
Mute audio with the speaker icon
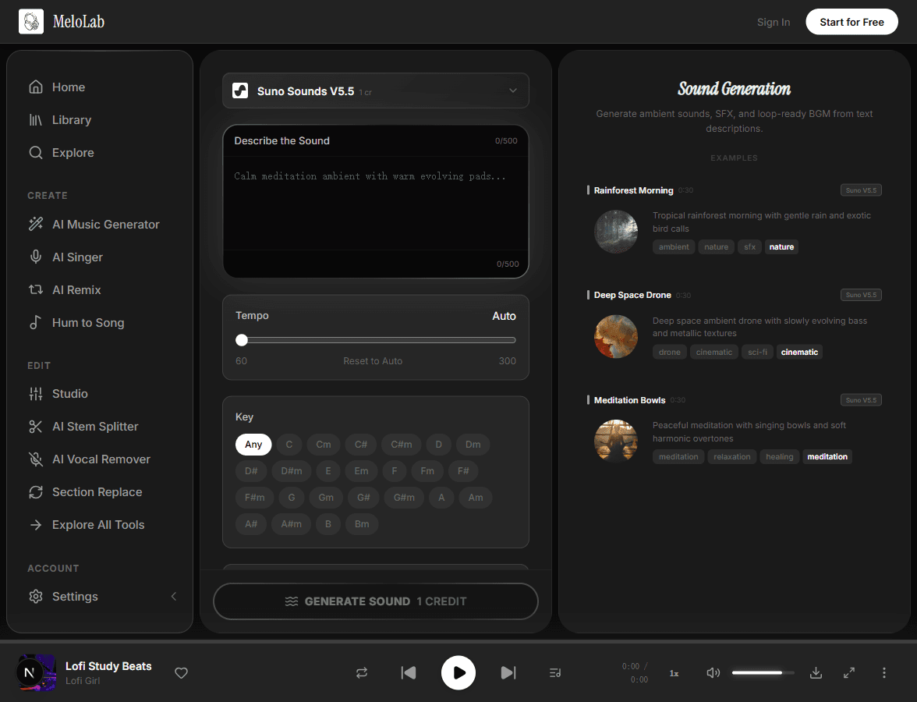coord(713,672)
